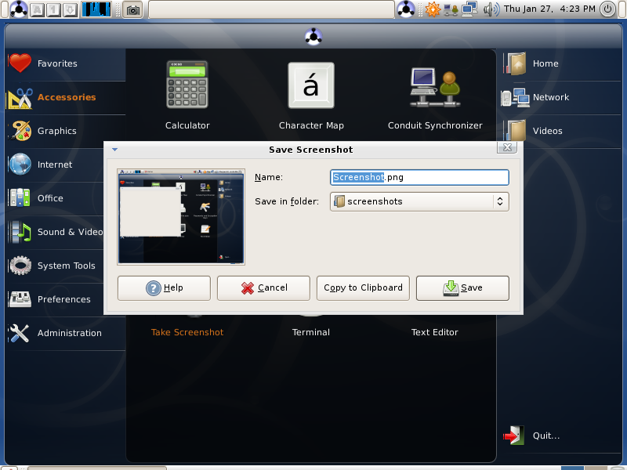This screenshot has width=627, height=470.
Task: Open the Home folder icon
Action: [x=516, y=64]
